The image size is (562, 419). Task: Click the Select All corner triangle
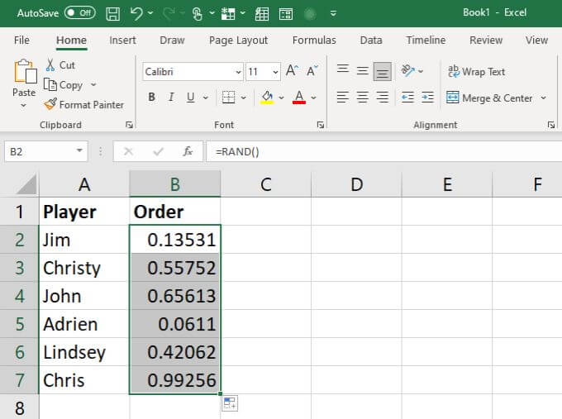(25, 183)
